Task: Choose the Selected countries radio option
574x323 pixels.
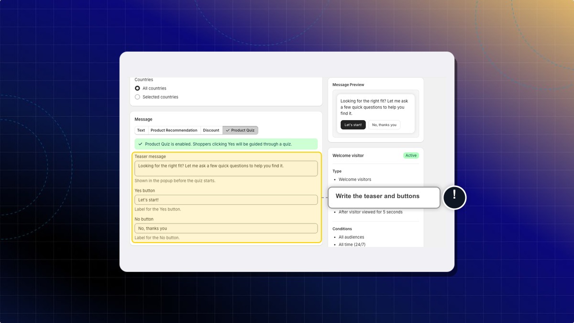Action: click(x=137, y=97)
